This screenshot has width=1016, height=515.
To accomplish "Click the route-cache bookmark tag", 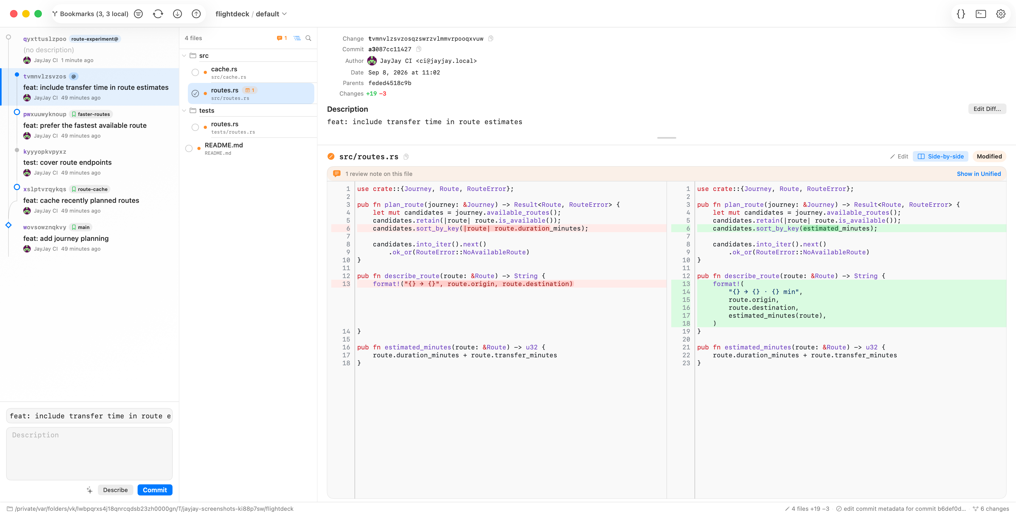I will click(x=90, y=189).
